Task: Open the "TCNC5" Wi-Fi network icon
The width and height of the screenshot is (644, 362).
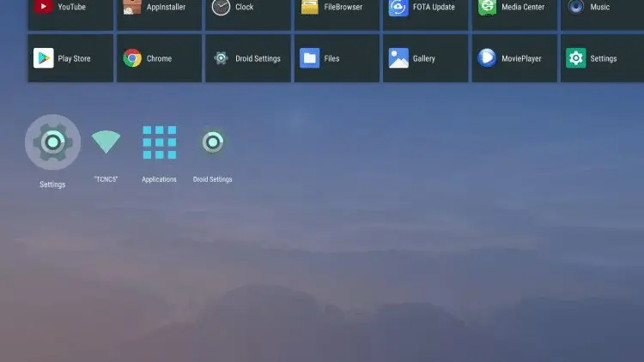Action: [106, 142]
